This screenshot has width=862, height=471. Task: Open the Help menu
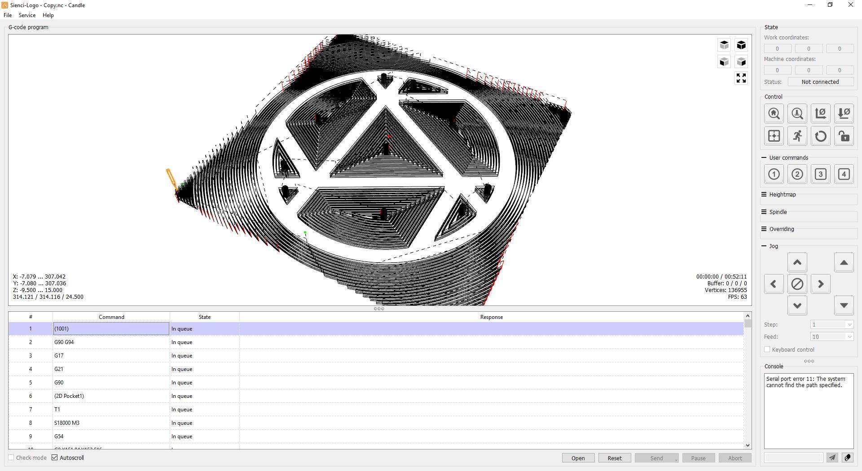(48, 15)
